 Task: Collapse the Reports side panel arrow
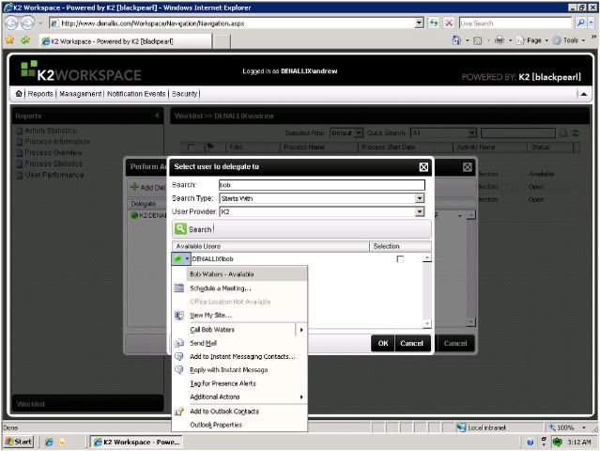[x=157, y=116]
